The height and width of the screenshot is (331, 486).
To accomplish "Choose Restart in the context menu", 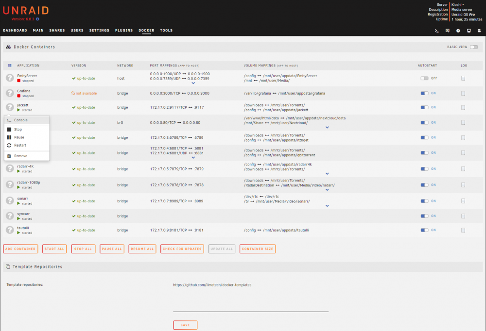I will (27, 145).
